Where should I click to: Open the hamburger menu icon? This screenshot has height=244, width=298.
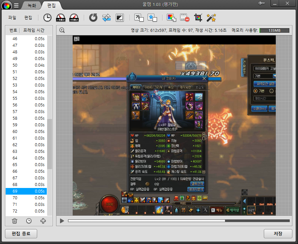click(x=16, y=6)
